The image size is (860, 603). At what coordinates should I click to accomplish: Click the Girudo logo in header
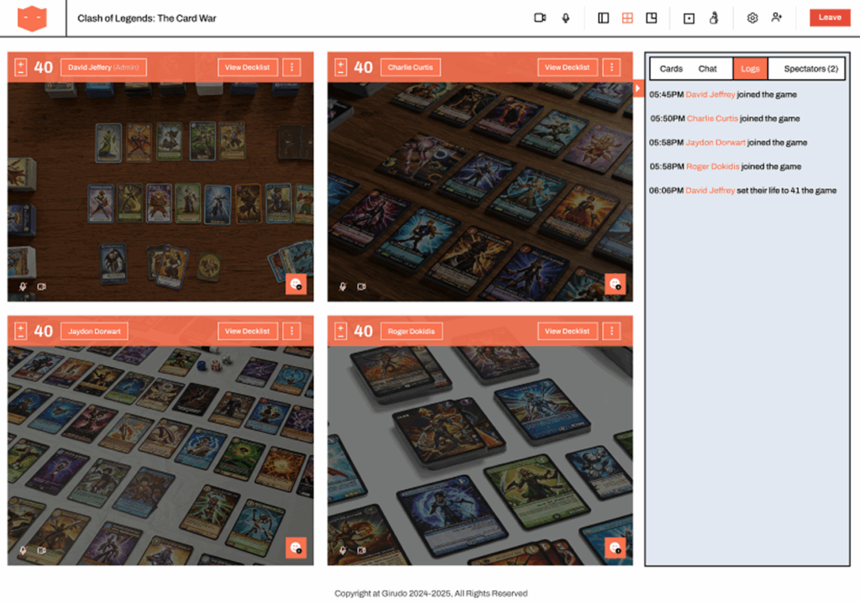pos(32,18)
